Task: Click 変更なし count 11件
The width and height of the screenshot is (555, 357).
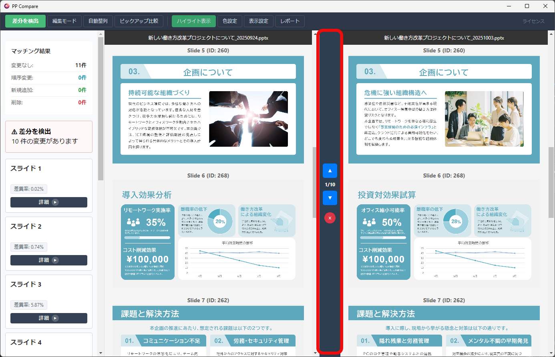Action: click(x=81, y=65)
